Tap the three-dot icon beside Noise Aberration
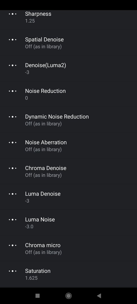The width and height of the screenshot is (137, 304). [13, 142]
